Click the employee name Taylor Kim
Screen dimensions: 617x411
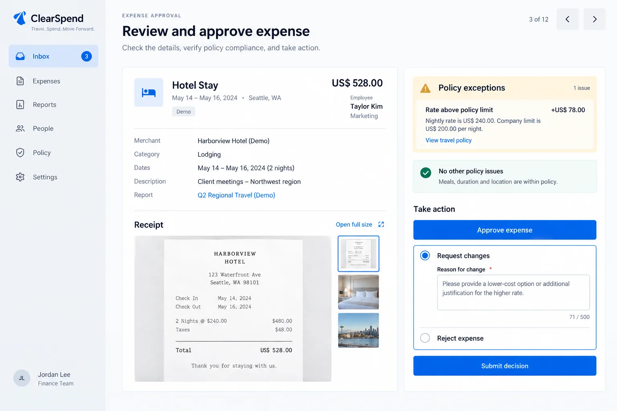point(366,106)
